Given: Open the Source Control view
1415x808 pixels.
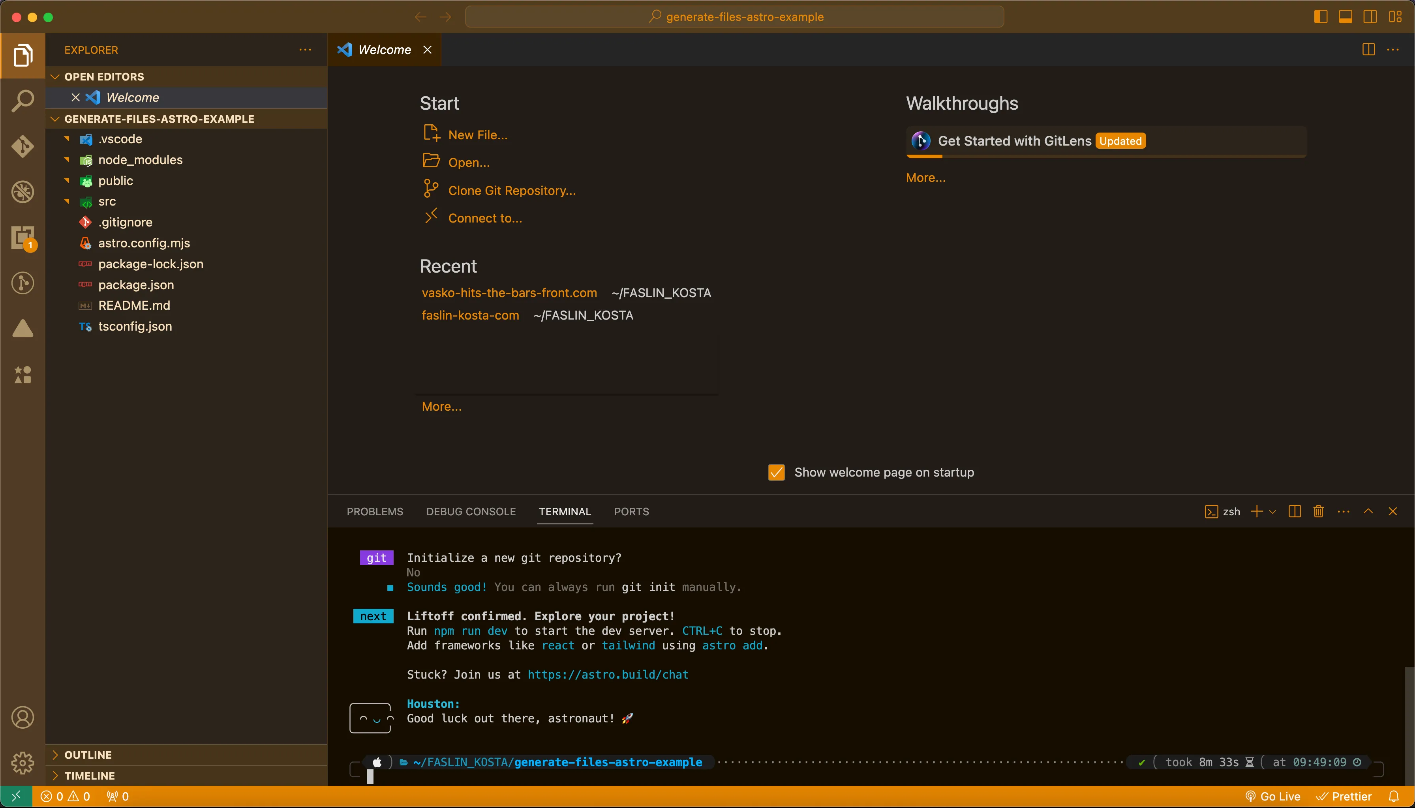Looking at the screenshot, I should [23, 146].
